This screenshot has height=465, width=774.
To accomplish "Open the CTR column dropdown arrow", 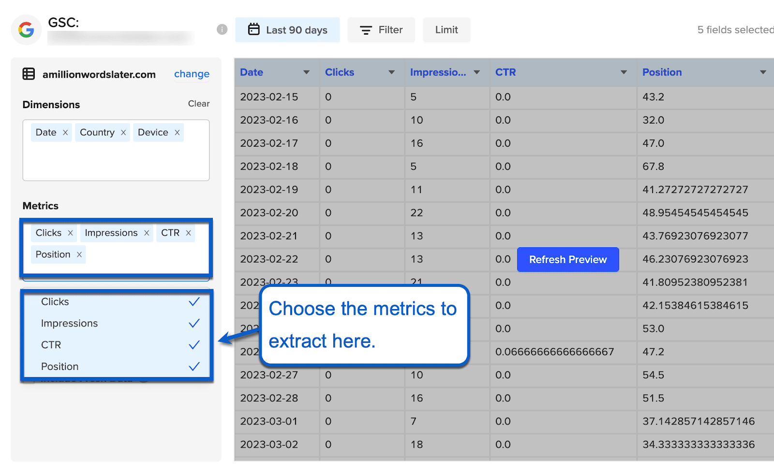I will tap(624, 72).
